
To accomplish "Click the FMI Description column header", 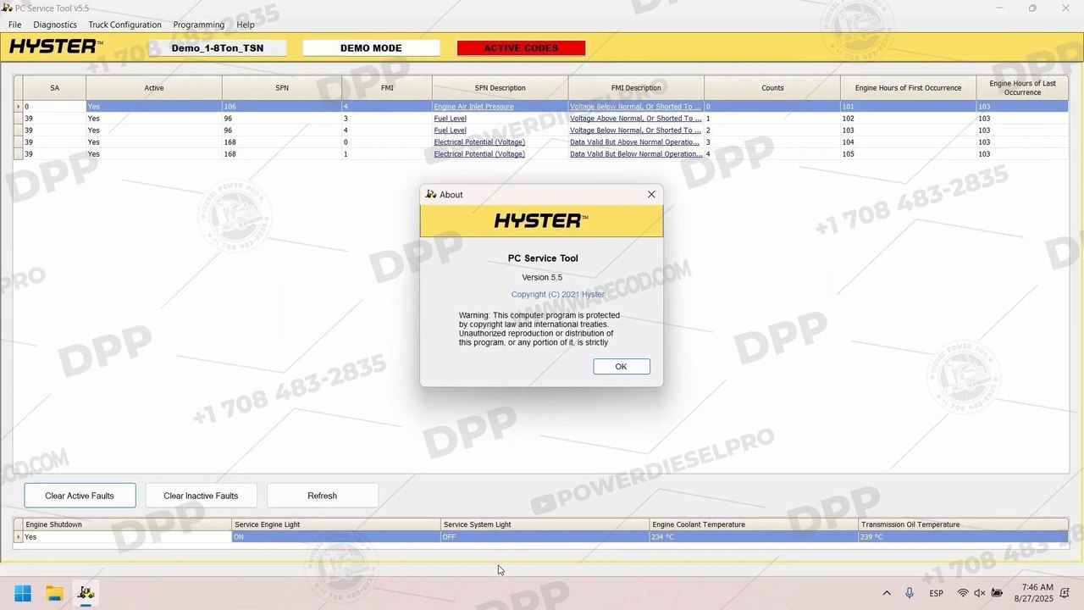I will click(x=636, y=88).
